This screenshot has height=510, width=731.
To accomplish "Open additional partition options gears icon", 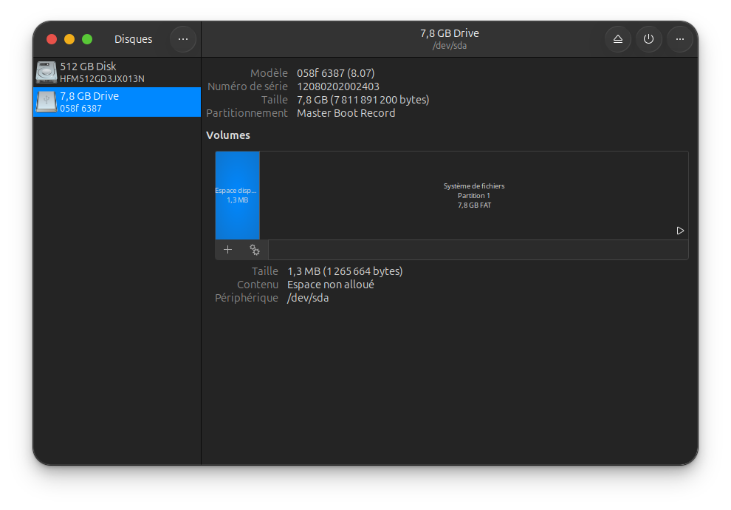I will [255, 250].
